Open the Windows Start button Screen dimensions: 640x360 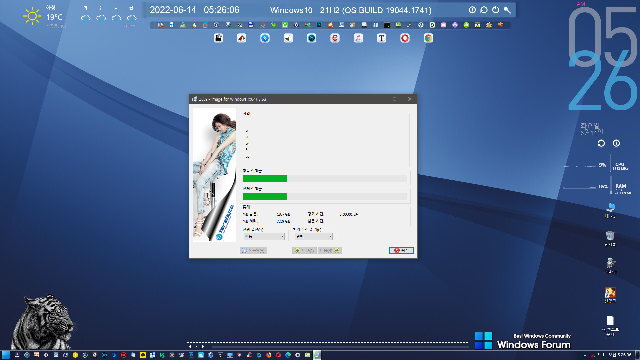click(x=6, y=355)
